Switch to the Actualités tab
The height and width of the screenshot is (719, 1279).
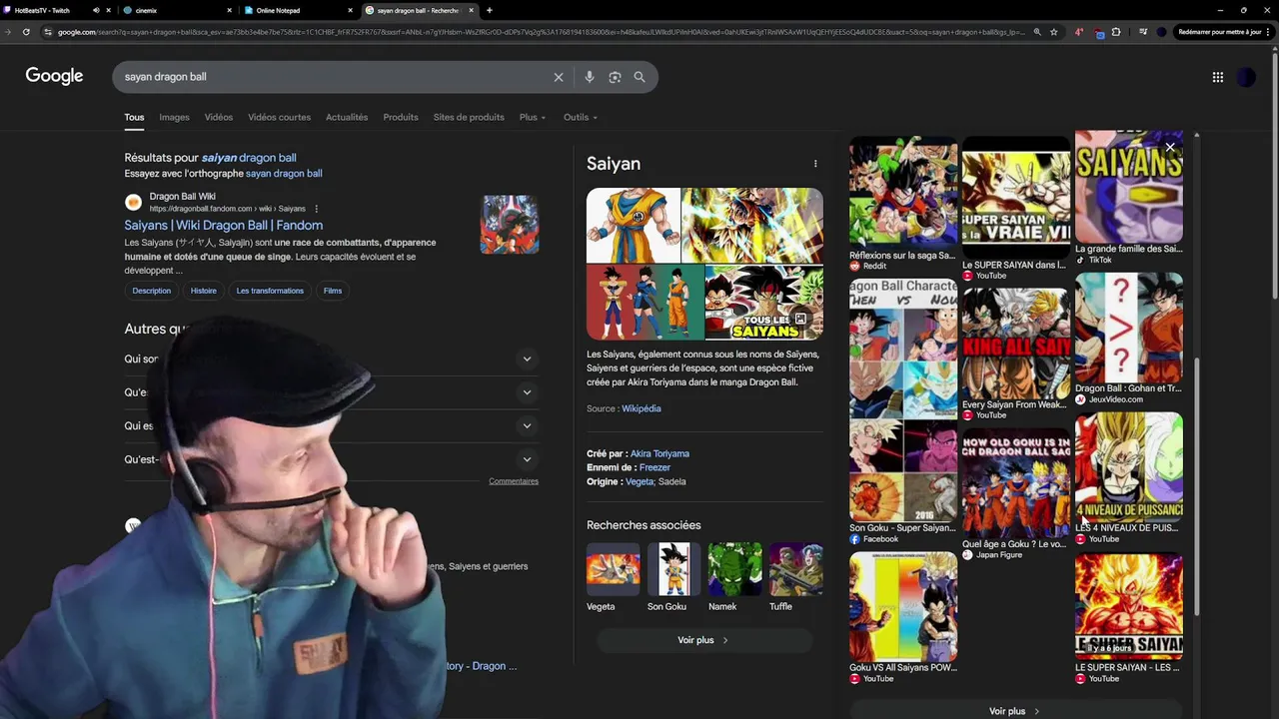click(347, 117)
